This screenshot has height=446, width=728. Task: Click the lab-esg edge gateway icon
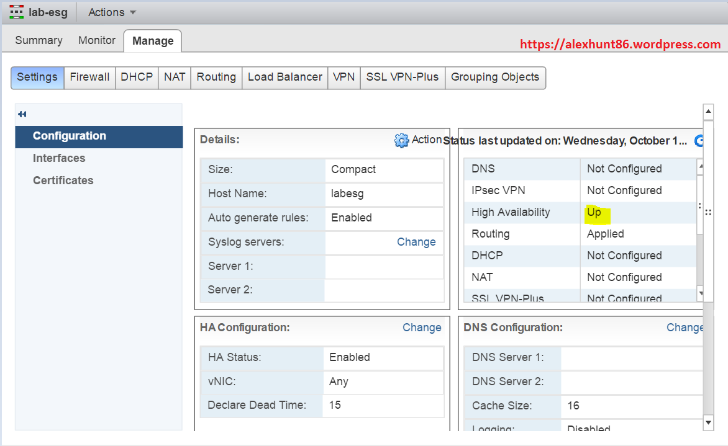[x=17, y=12]
